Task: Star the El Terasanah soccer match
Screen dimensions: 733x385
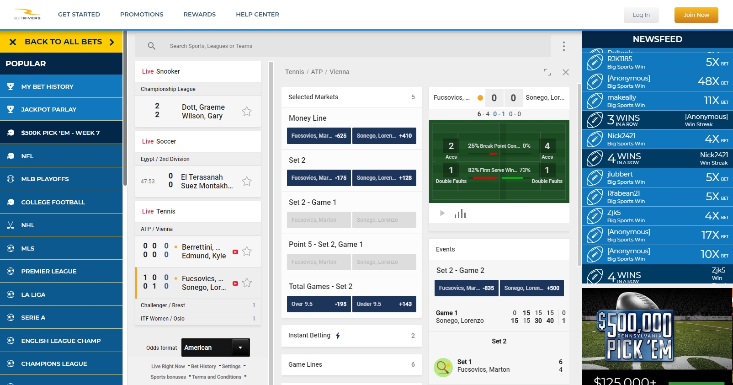Action: click(x=247, y=182)
